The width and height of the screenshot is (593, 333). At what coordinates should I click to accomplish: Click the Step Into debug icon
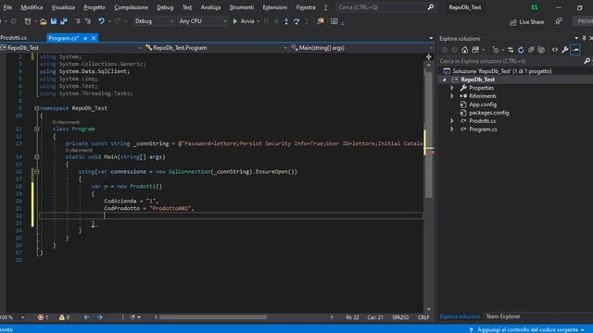click(286, 21)
